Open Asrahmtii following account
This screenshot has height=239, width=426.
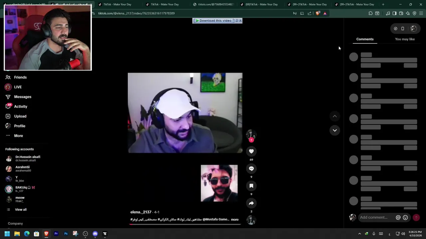click(18, 169)
